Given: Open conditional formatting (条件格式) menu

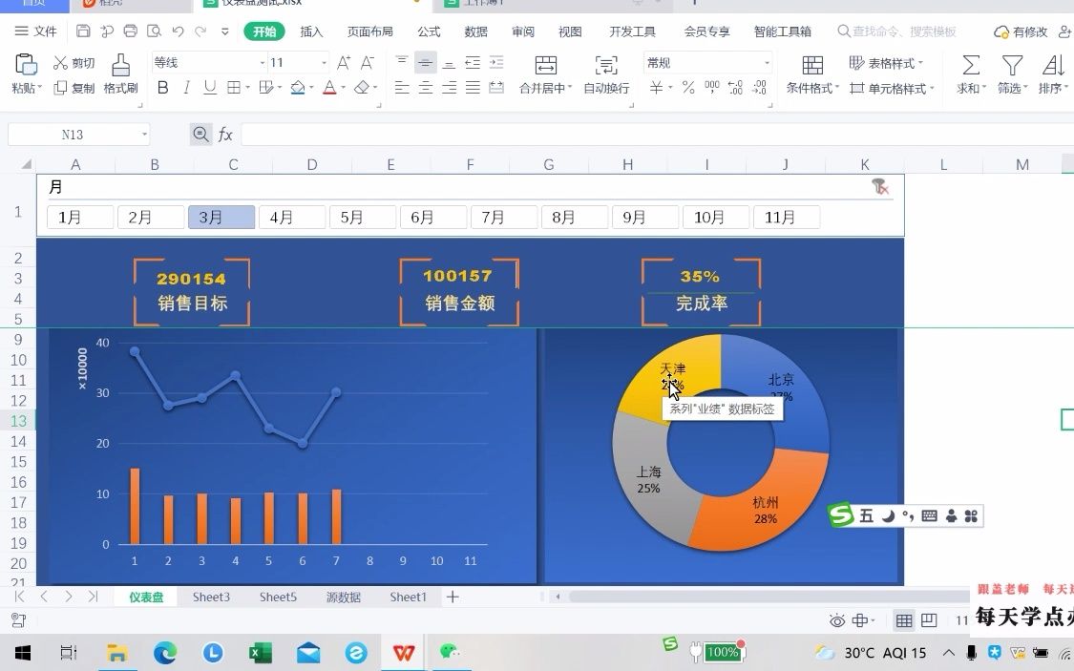Looking at the screenshot, I should point(812,73).
